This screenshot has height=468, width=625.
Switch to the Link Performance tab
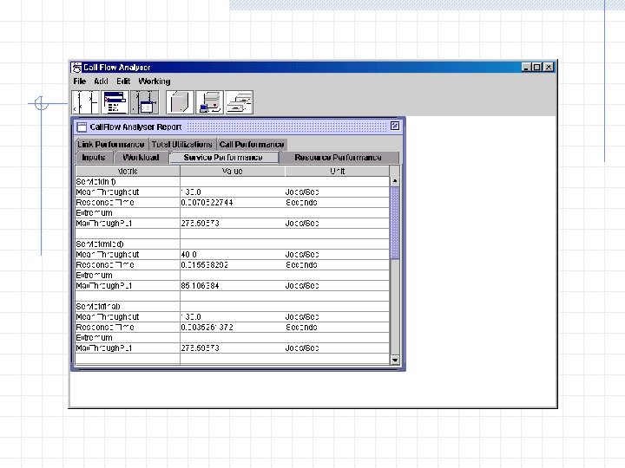coord(111,144)
